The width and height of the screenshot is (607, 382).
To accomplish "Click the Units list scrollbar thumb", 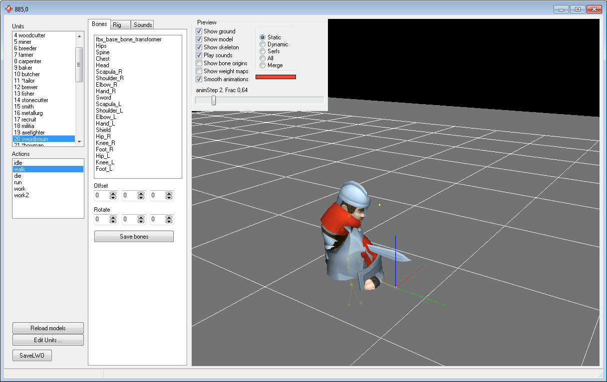I will [79, 64].
